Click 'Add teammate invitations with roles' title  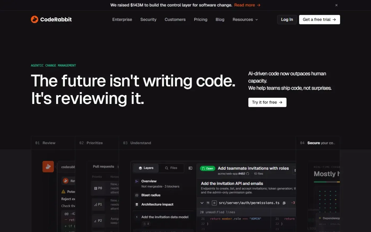coord(253,168)
